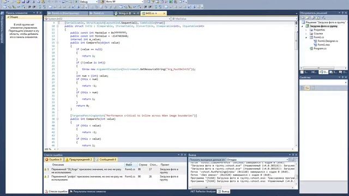
Task: Switch to the Form1.cs [Конструктор] tab
Action: coord(67,13)
